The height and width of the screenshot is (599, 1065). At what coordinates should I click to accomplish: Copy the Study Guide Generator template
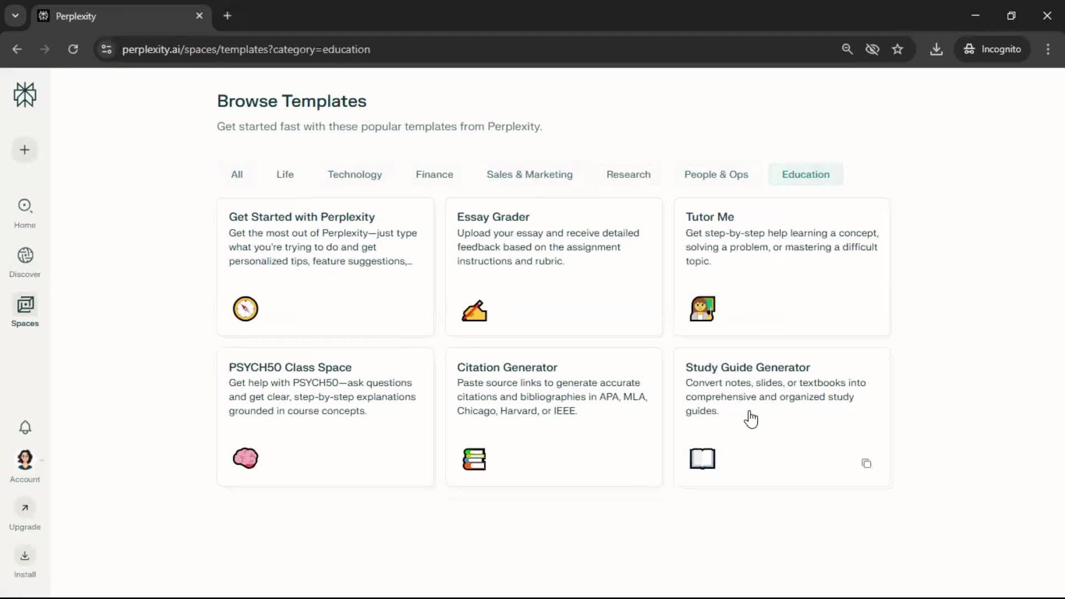coord(866,464)
